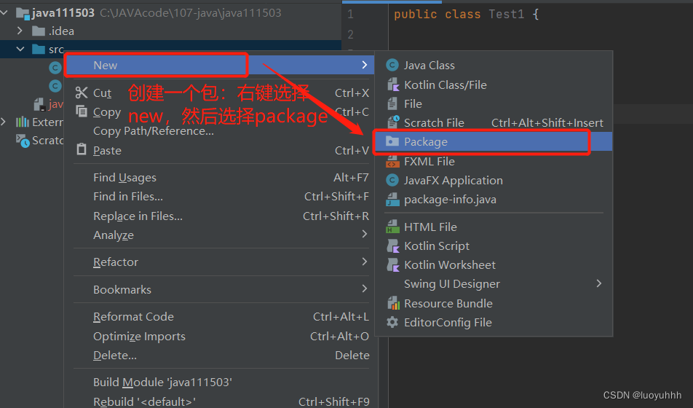Expand the External Libraries node
The image size is (693, 408).
(x=4, y=122)
